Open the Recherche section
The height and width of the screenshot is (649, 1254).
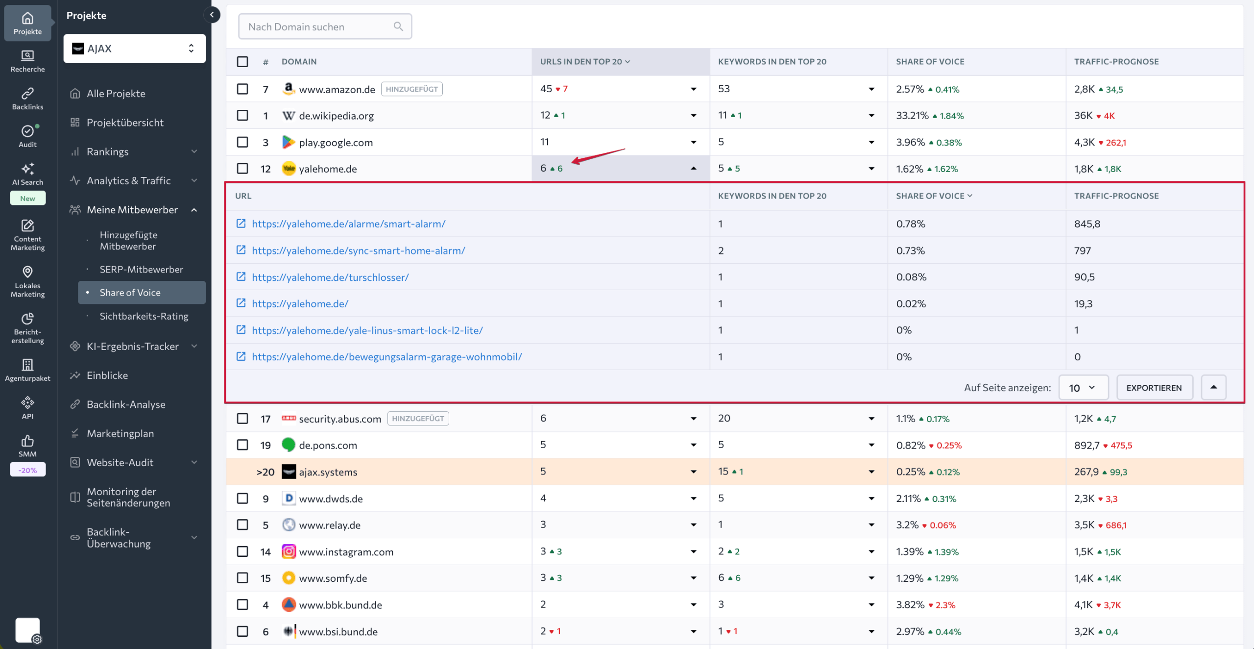[x=27, y=60]
